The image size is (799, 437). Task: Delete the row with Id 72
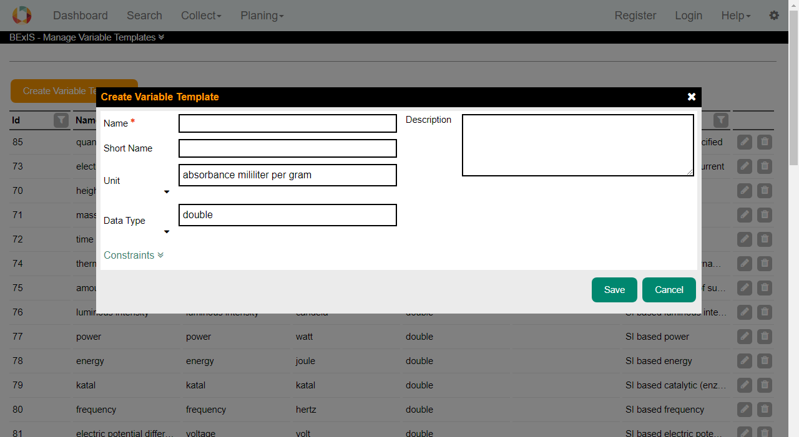point(765,239)
